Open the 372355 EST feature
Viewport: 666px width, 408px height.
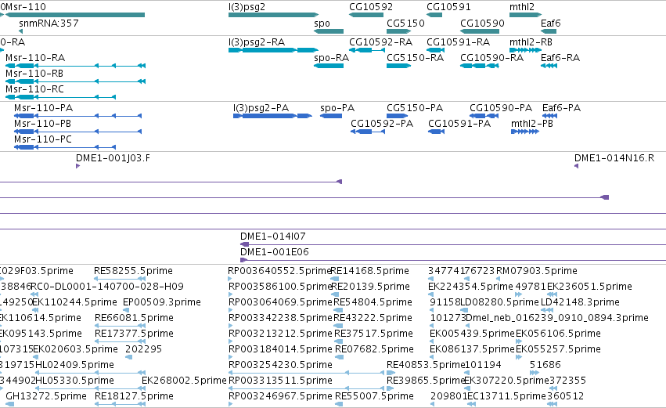(x=553, y=388)
